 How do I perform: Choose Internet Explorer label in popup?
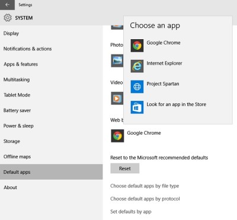pos(164,63)
